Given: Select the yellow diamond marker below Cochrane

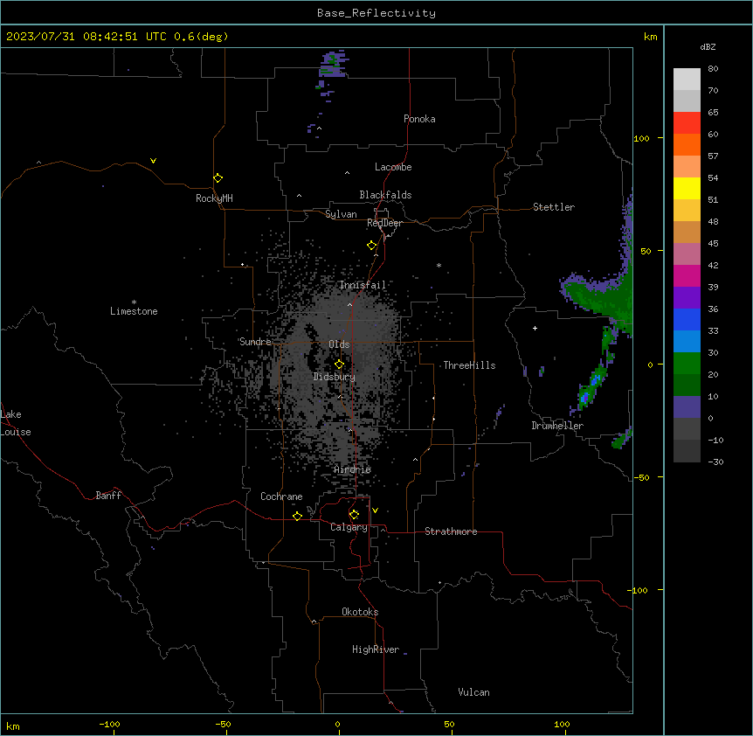Looking at the screenshot, I should click(297, 516).
